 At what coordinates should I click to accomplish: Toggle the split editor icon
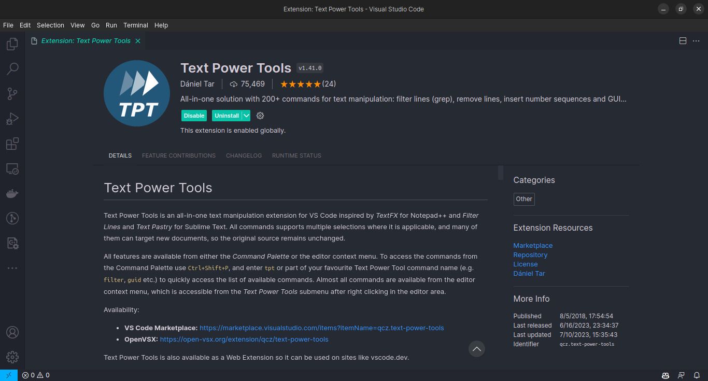tap(683, 40)
